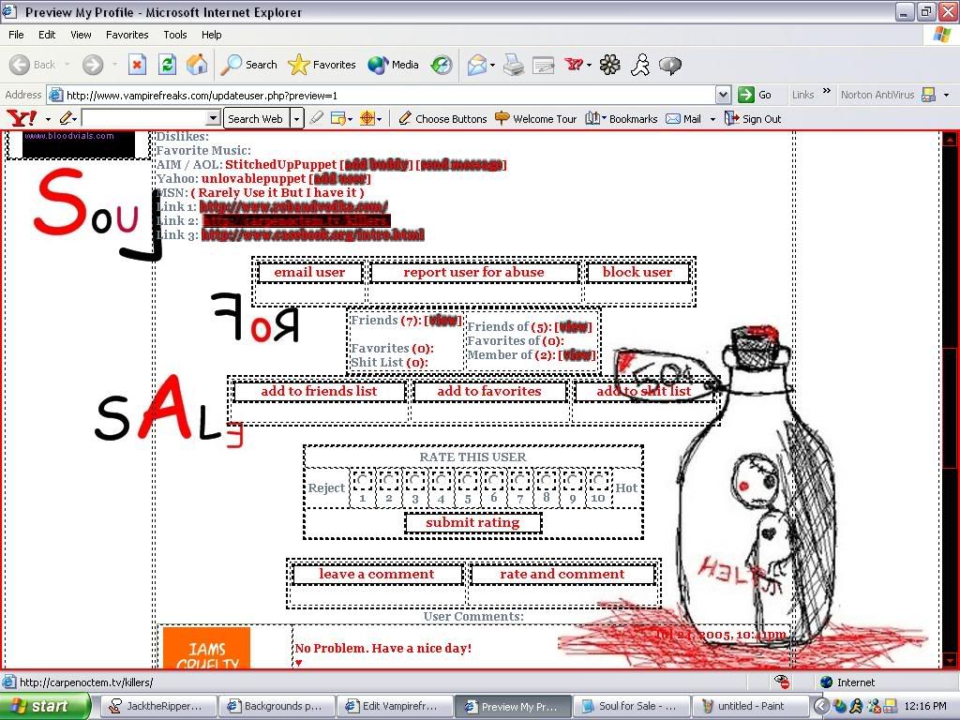Click the Yahoo! logo on Yahoo toolbar

(22, 118)
